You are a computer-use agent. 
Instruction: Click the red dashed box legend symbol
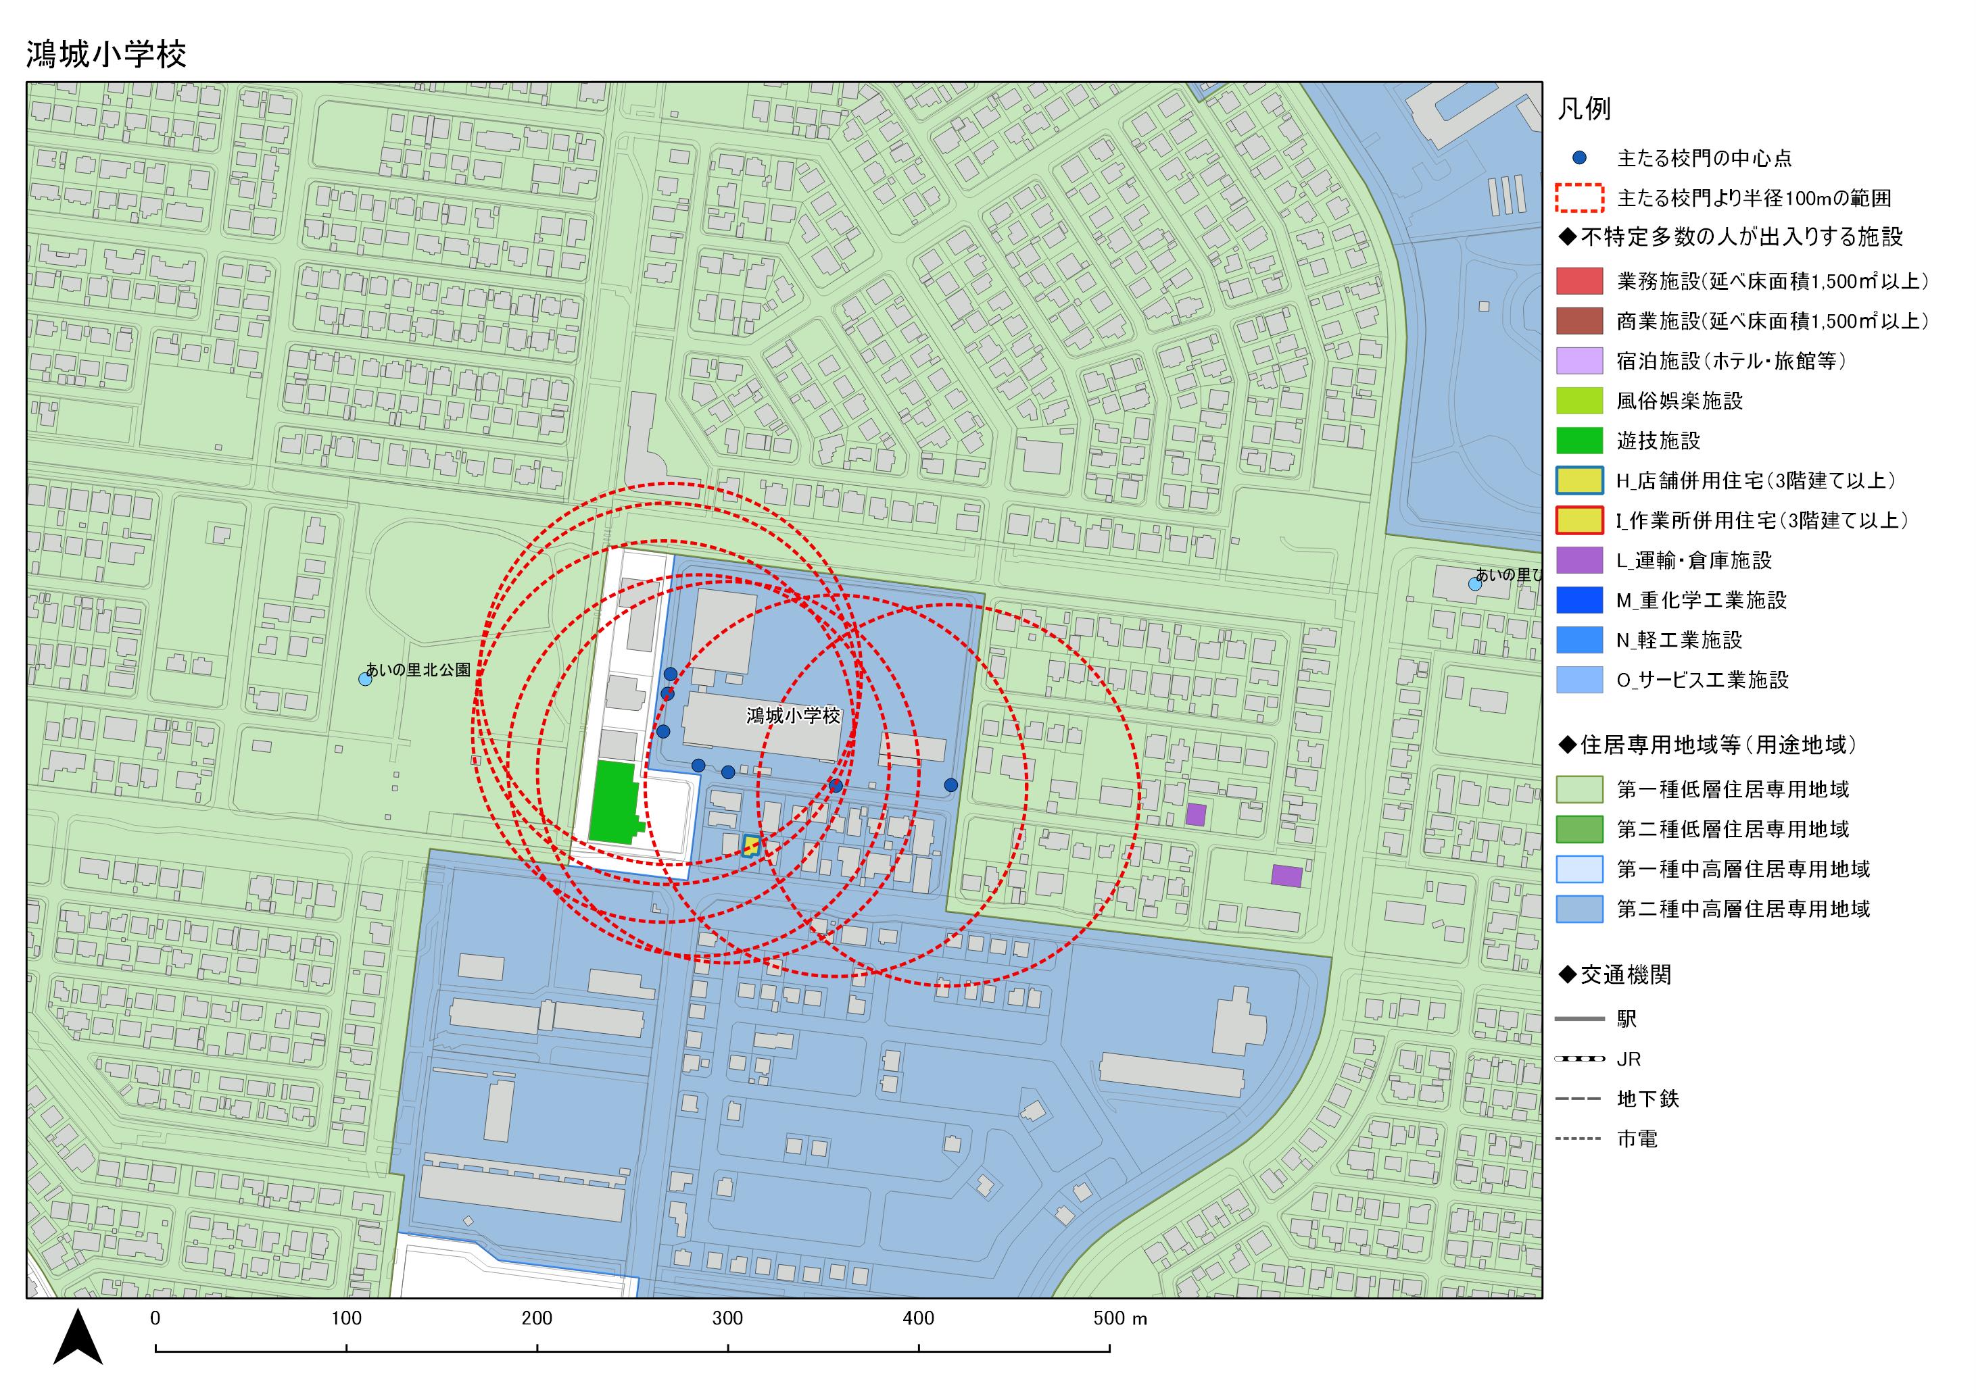1579,198
